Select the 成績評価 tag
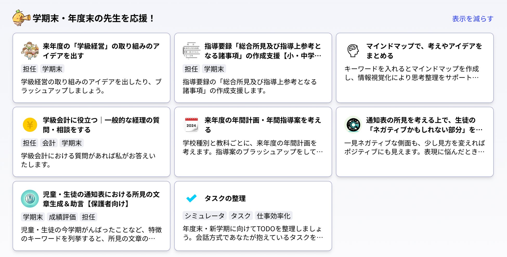 [x=62, y=217]
